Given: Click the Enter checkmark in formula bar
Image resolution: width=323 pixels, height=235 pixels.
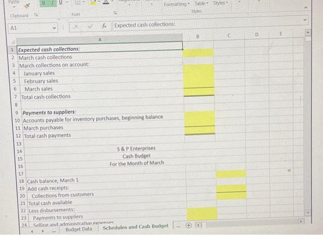Looking at the screenshot, I should 90,26.
